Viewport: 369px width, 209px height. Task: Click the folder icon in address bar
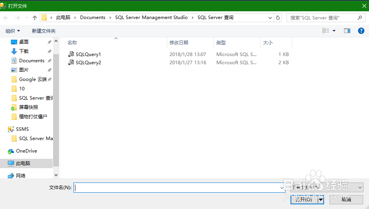[x=44, y=18]
